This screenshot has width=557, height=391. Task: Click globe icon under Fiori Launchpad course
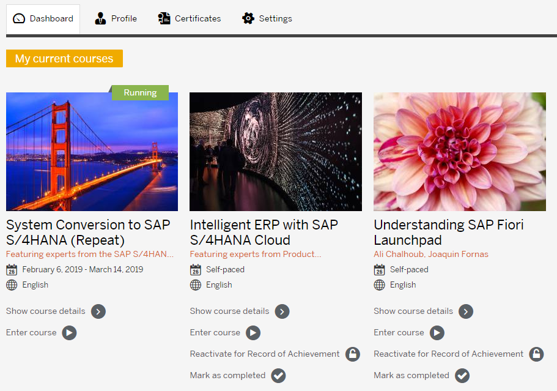point(380,285)
